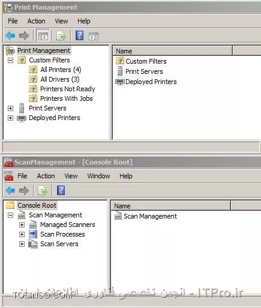
Task: Open Action menu in ScanManagement
Action: pos(46,176)
